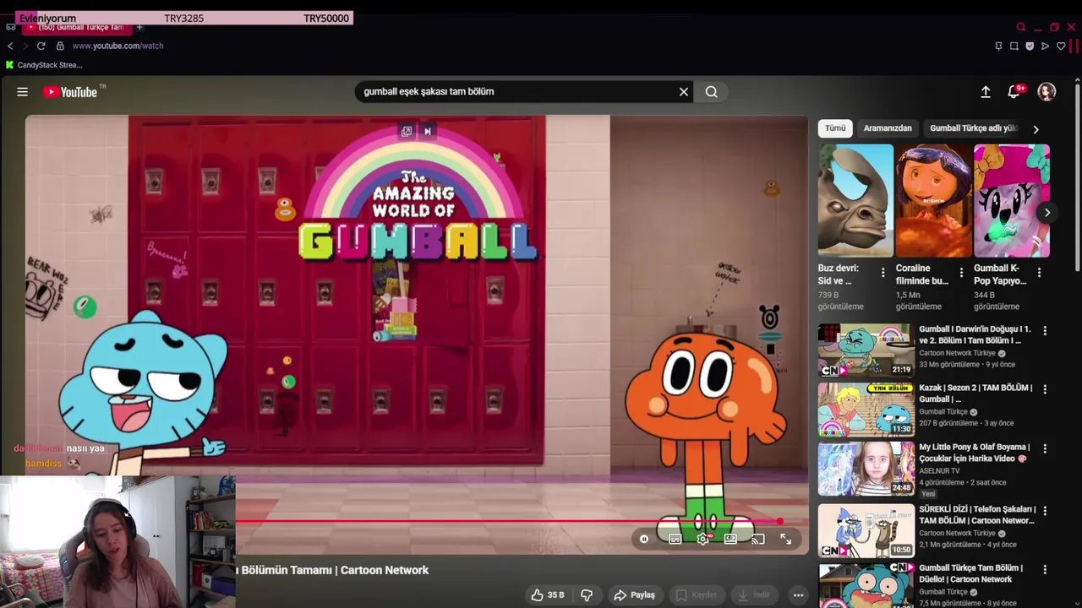Viewport: 1082px width, 608px height.
Task: Show more filter chips with right arrow
Action: (1036, 129)
